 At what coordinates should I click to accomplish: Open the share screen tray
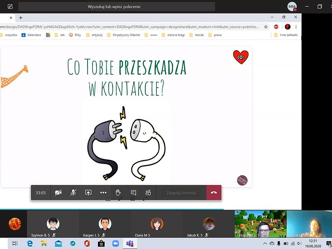point(88,193)
